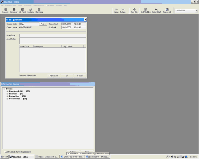
Task: Cancel the Issue Equipment dialog
Action: [x=80, y=76]
